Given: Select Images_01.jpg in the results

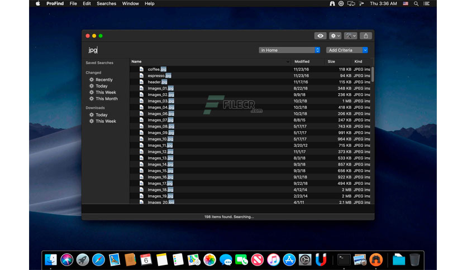Looking at the screenshot, I should [250, 88].
